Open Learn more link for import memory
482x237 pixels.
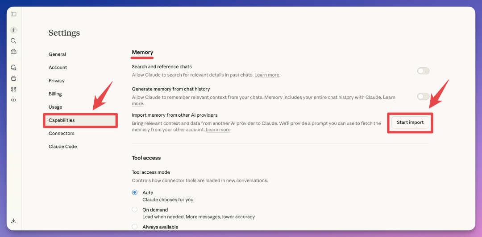click(x=218, y=130)
